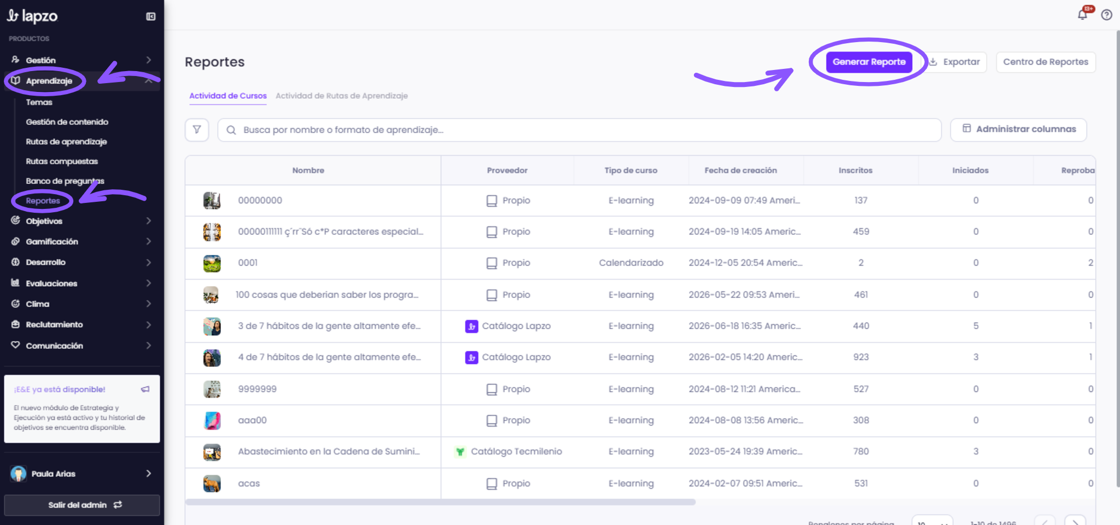Click the Comunicación heart icon
Screen dimensions: 1120x525
pyautogui.click(x=15, y=345)
